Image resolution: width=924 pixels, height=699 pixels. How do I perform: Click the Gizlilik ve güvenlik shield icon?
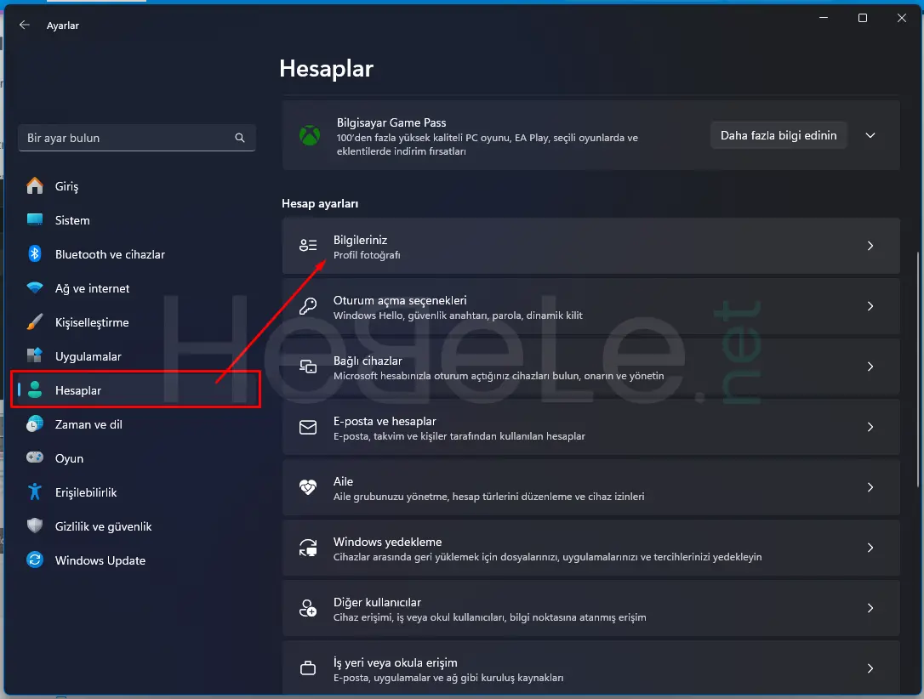coord(35,526)
